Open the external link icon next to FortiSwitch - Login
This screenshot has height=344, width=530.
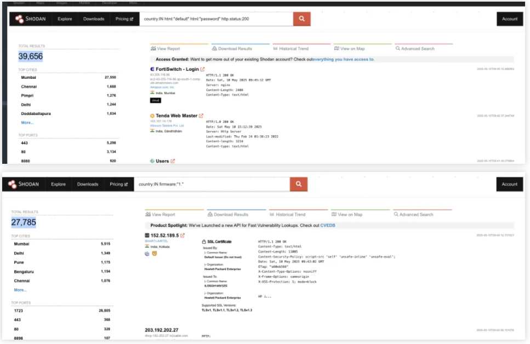(202, 69)
